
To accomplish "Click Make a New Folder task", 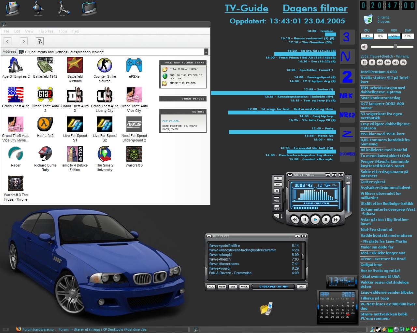I will pyautogui.click(x=180, y=69).
